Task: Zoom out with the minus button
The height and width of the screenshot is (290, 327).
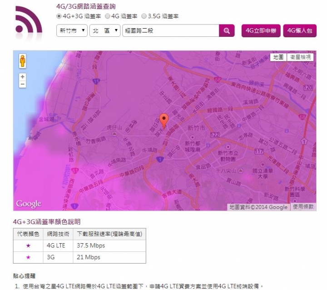Action: [x=23, y=84]
